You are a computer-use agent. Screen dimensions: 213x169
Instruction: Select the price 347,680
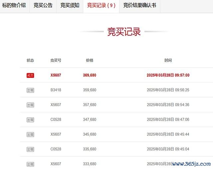tap(90, 119)
